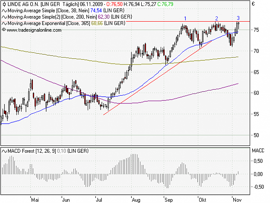Click the blue peak marker 2

coord(216,18)
